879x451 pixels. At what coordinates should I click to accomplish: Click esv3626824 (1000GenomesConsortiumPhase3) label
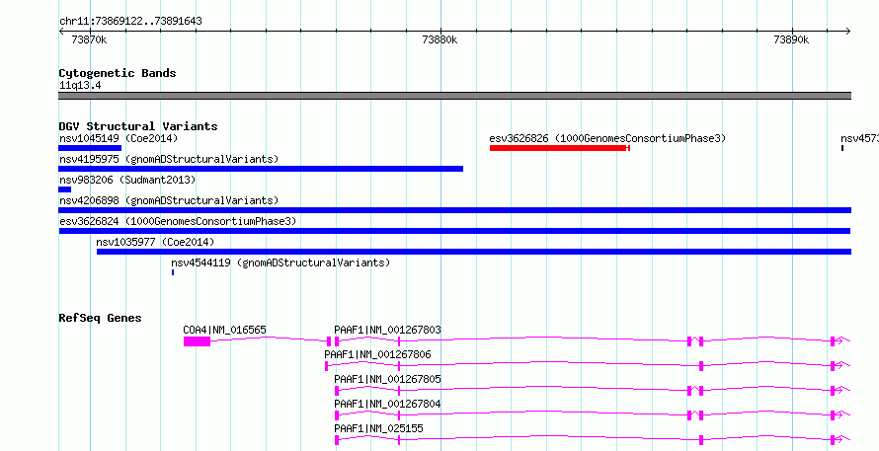coord(178,221)
